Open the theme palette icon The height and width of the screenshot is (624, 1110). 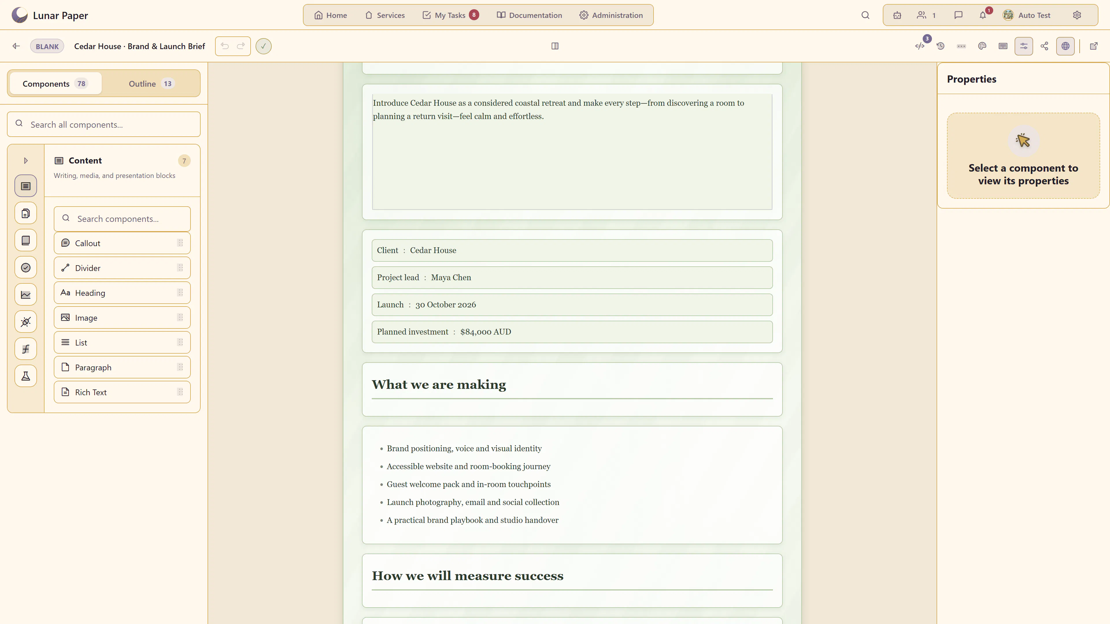[x=982, y=46]
